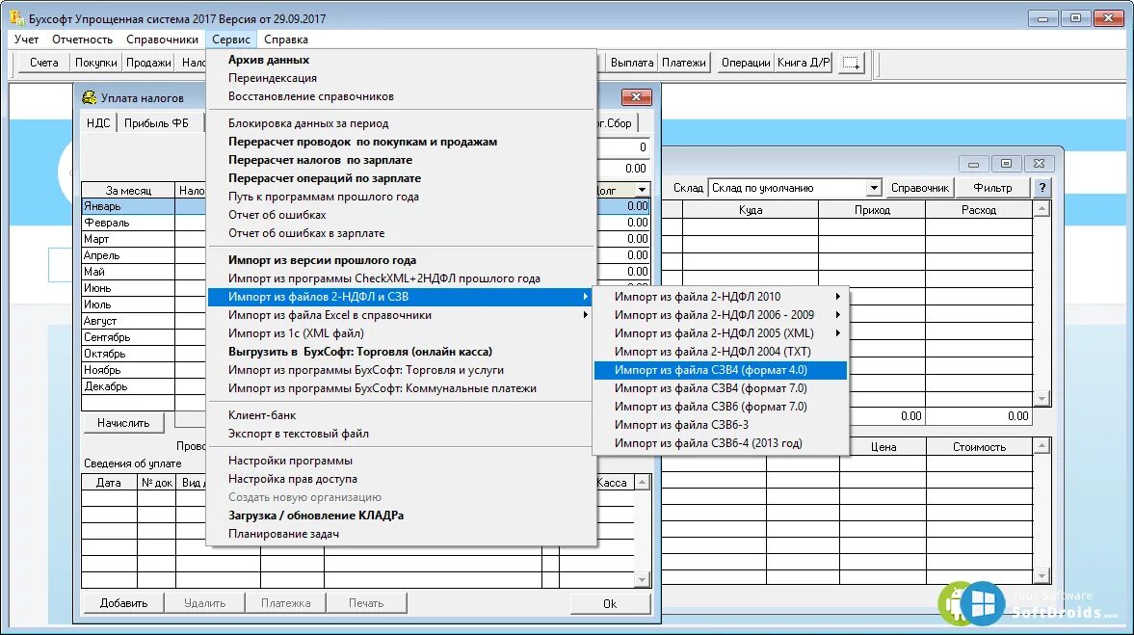Screen dimensions: 1134x635
Task: Click Ok button in Уплата налогов
Action: point(610,604)
